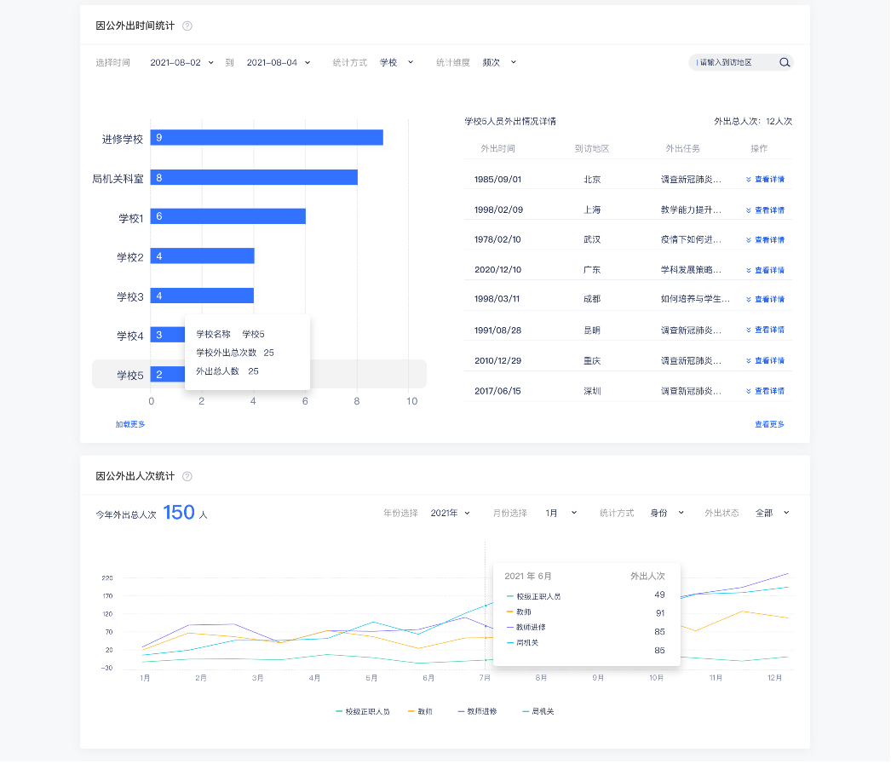
Task: Expand 年份选择 2021年 dropdown
Action: coord(451,513)
